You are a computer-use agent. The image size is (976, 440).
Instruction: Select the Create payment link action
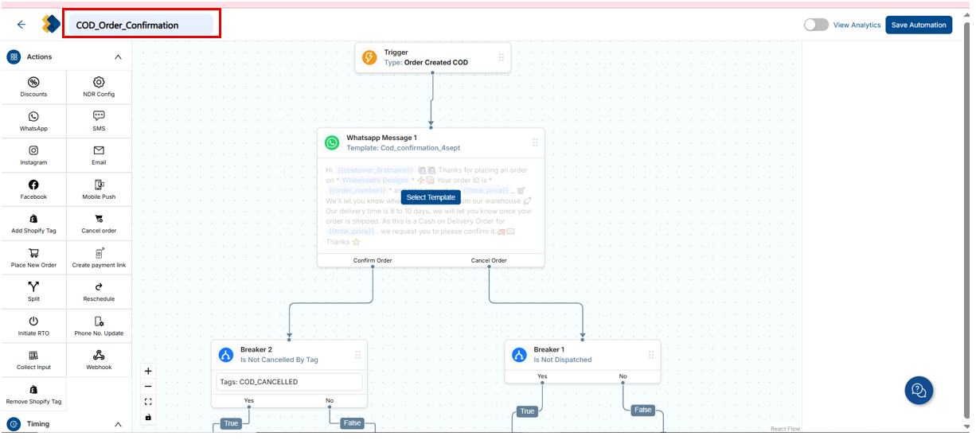(99, 258)
